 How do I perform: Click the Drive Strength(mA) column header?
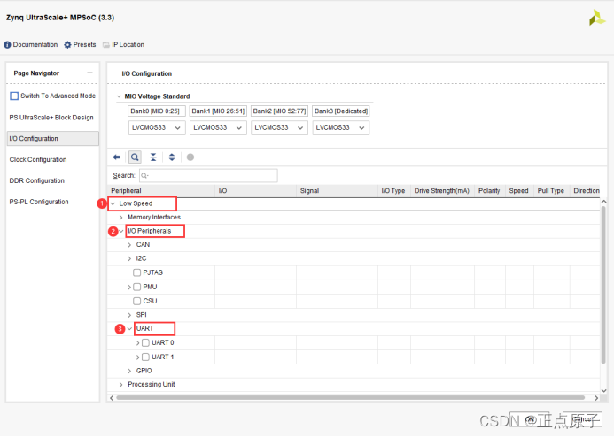442,191
